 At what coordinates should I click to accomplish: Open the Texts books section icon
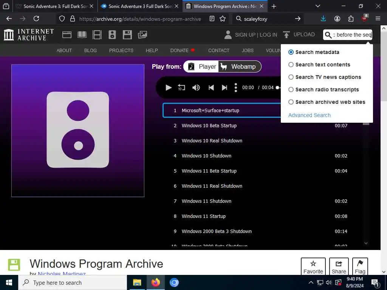82,35
